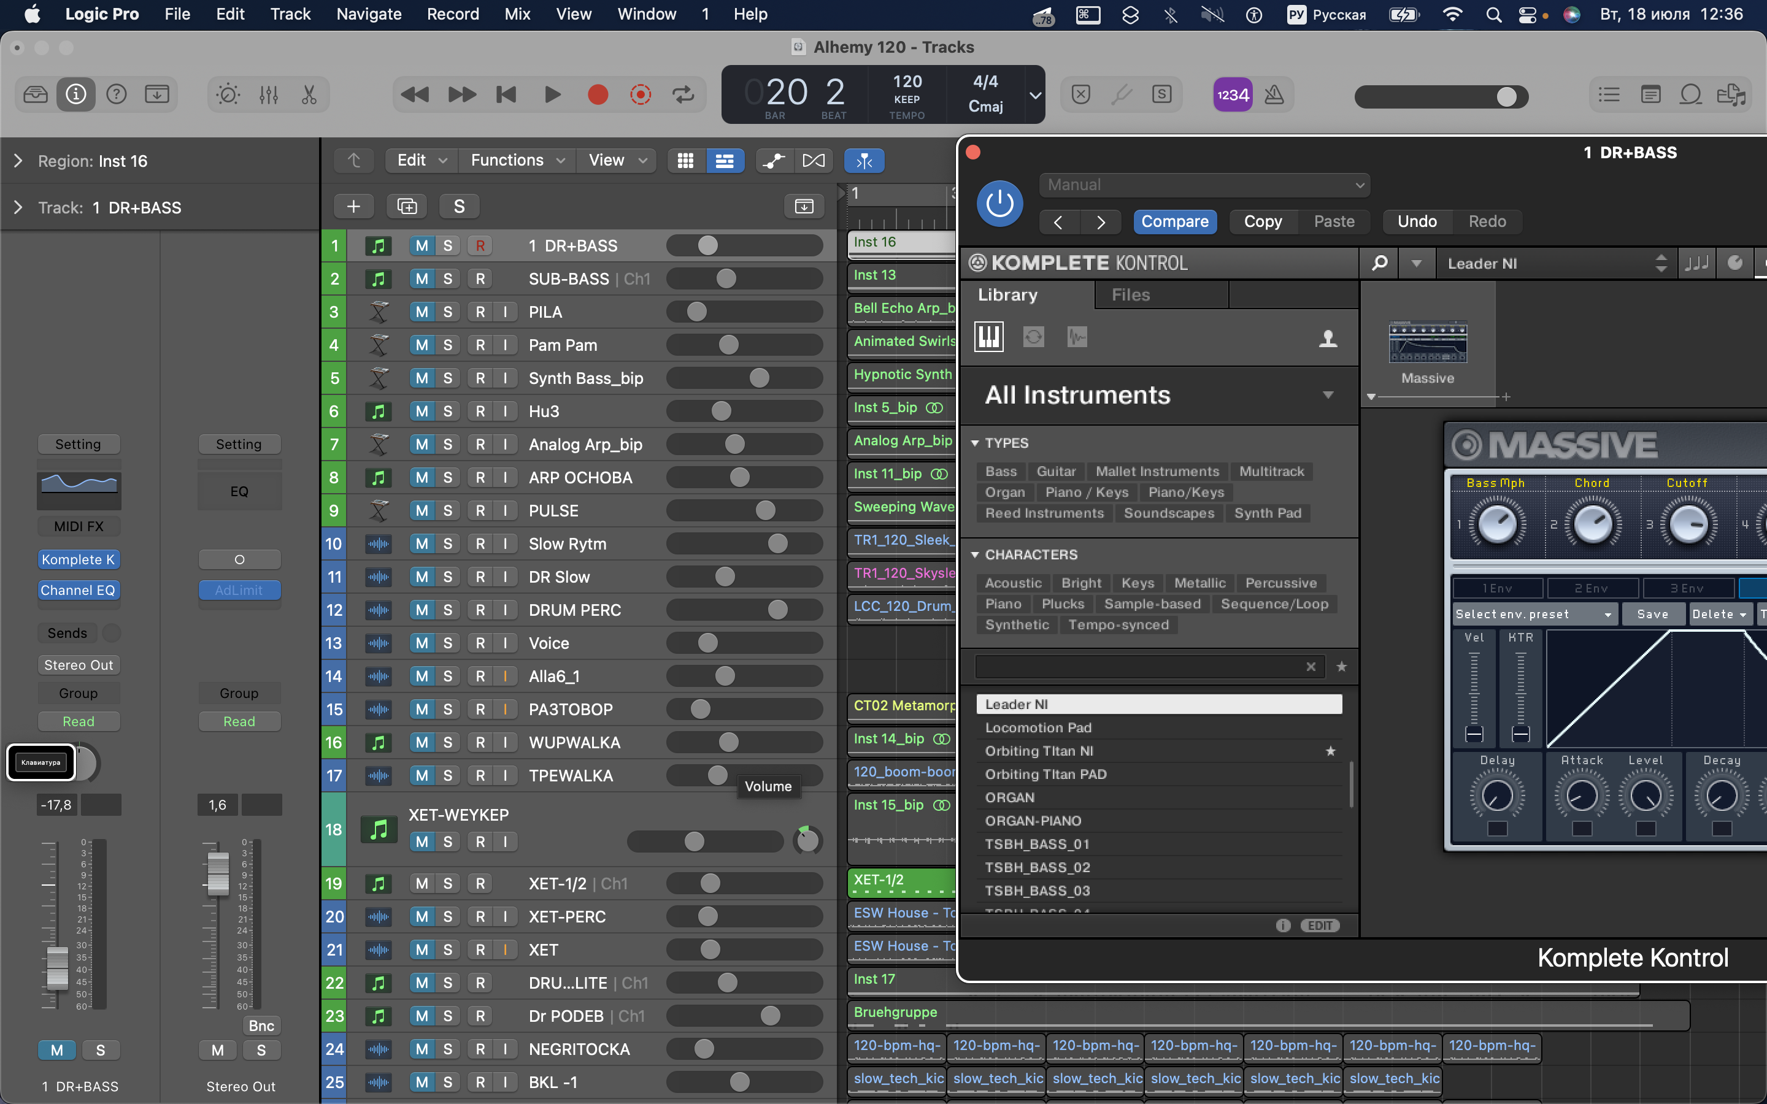
Task: Open Editors scissors icon
Action: (x=309, y=95)
